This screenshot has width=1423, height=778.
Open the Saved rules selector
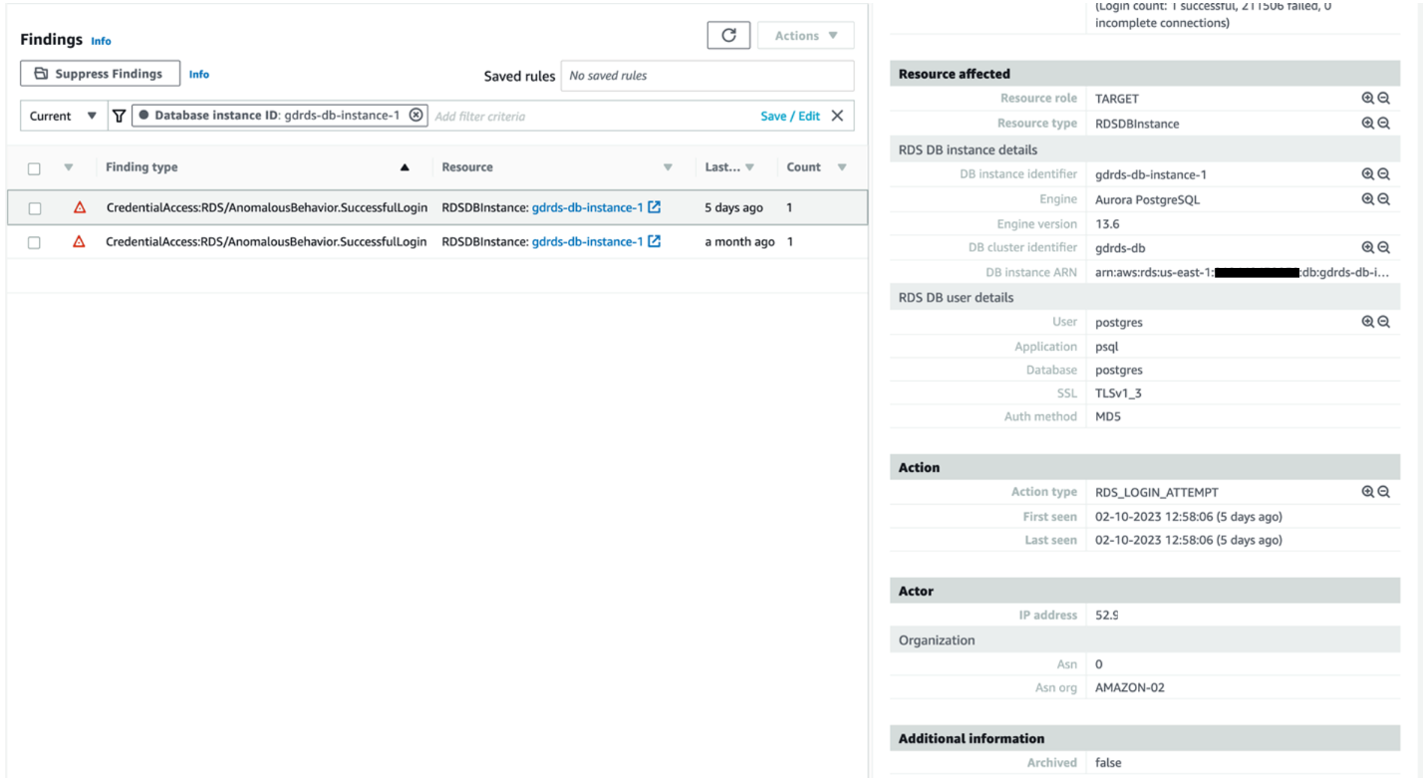[x=708, y=75]
